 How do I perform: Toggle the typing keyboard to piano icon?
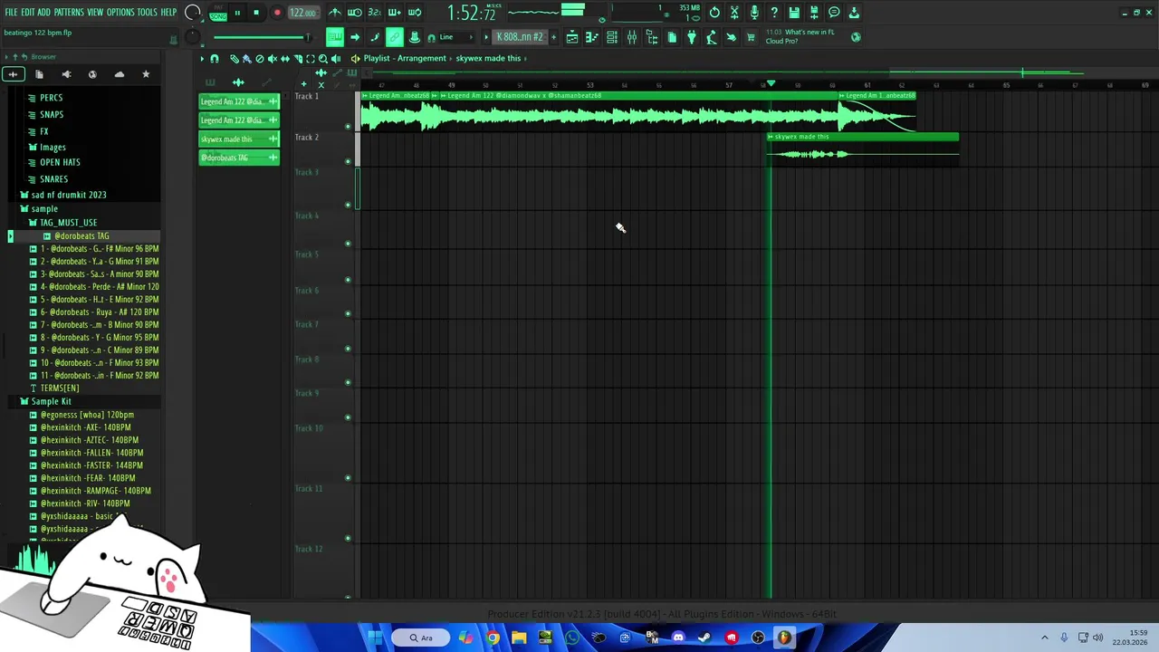[x=335, y=37]
